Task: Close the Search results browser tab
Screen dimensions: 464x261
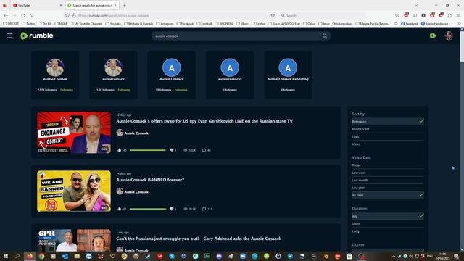Action: (x=115, y=5)
